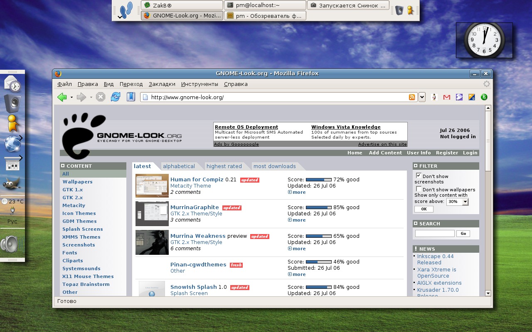Open the Gmail bookmark icon
The image size is (532, 332).
[447, 97]
